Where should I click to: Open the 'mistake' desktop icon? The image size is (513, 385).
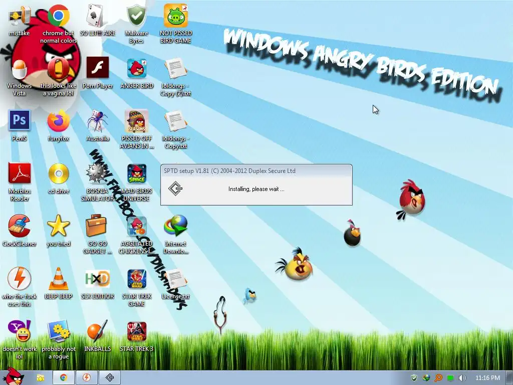click(20, 21)
